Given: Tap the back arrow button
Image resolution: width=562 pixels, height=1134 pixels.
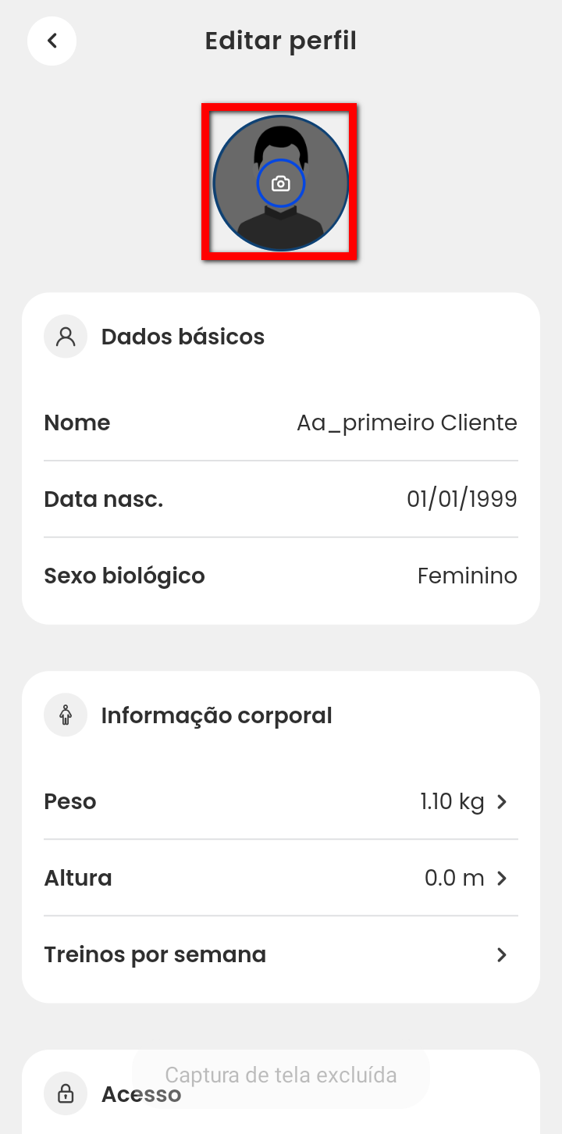Looking at the screenshot, I should click(52, 41).
